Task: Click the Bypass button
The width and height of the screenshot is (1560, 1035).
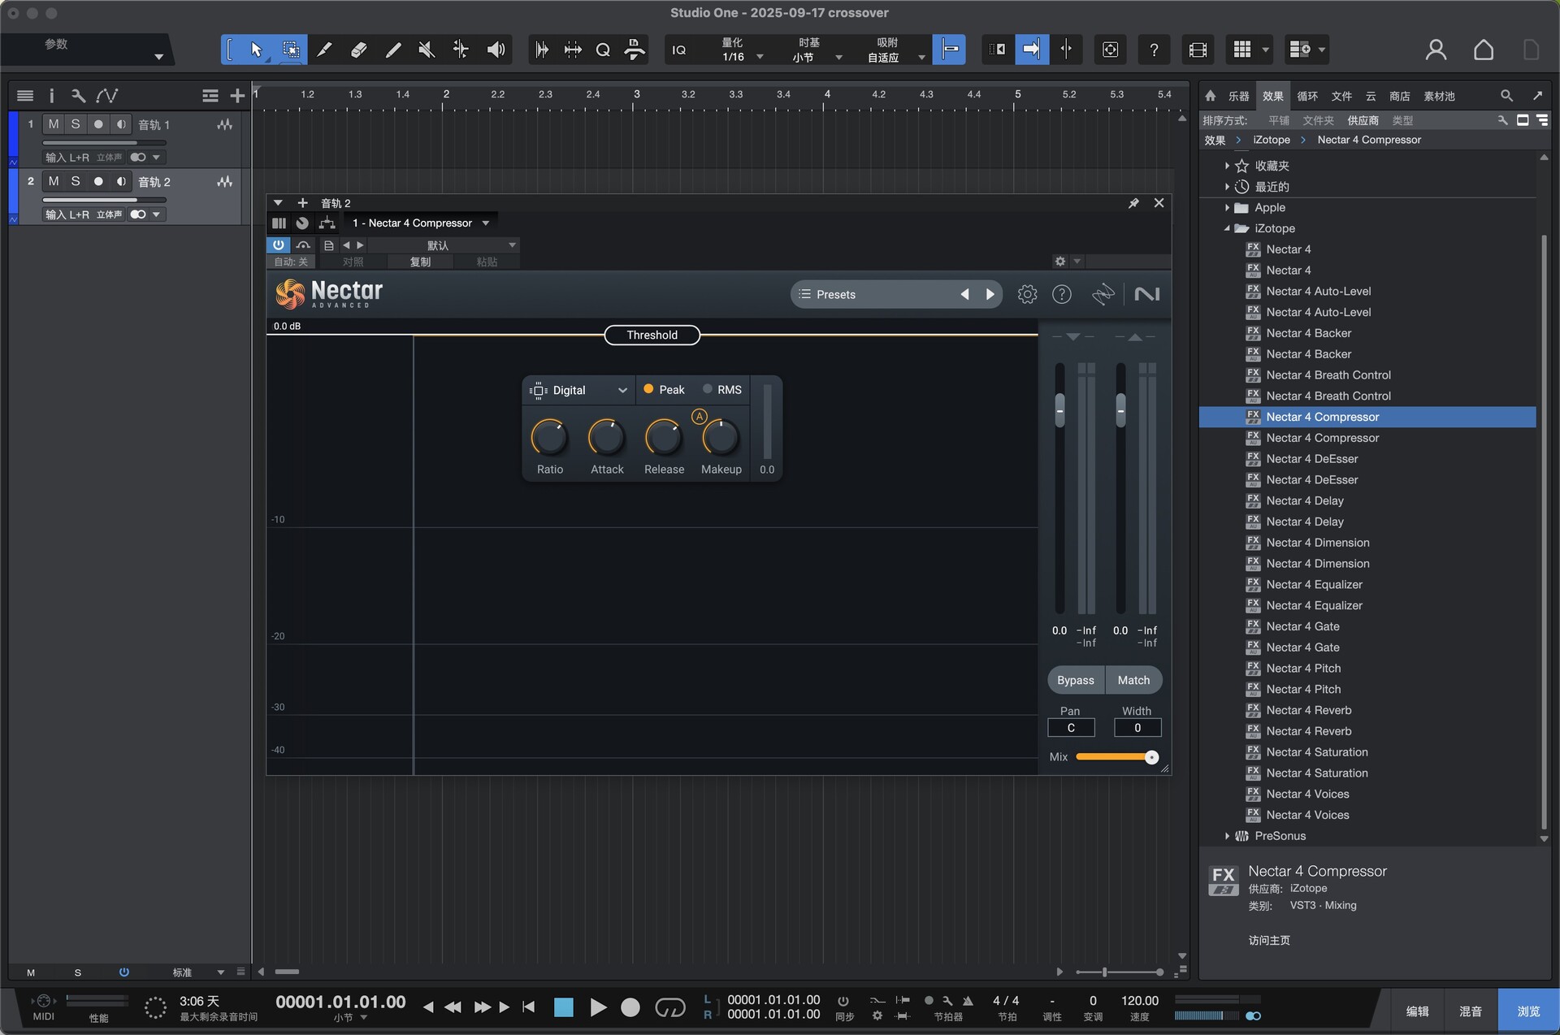Action: 1076,680
